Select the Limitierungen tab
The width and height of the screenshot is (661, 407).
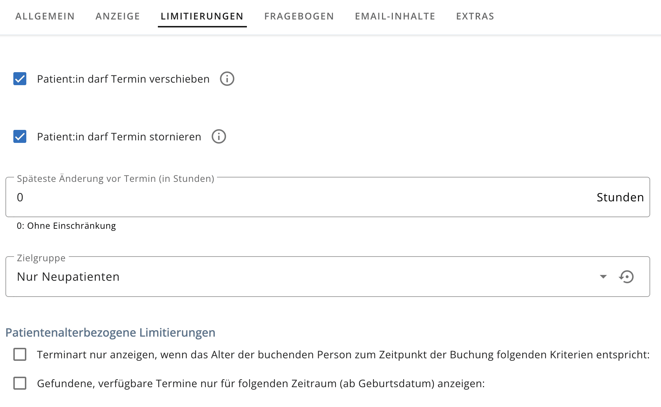coord(202,16)
